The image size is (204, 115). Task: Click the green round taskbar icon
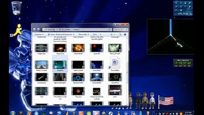(x=89, y=113)
